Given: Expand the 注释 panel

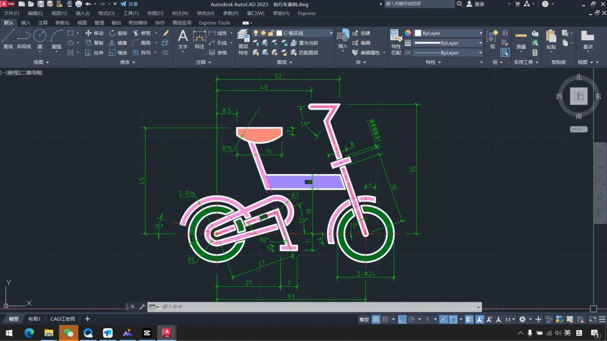Looking at the screenshot, I should (204, 62).
